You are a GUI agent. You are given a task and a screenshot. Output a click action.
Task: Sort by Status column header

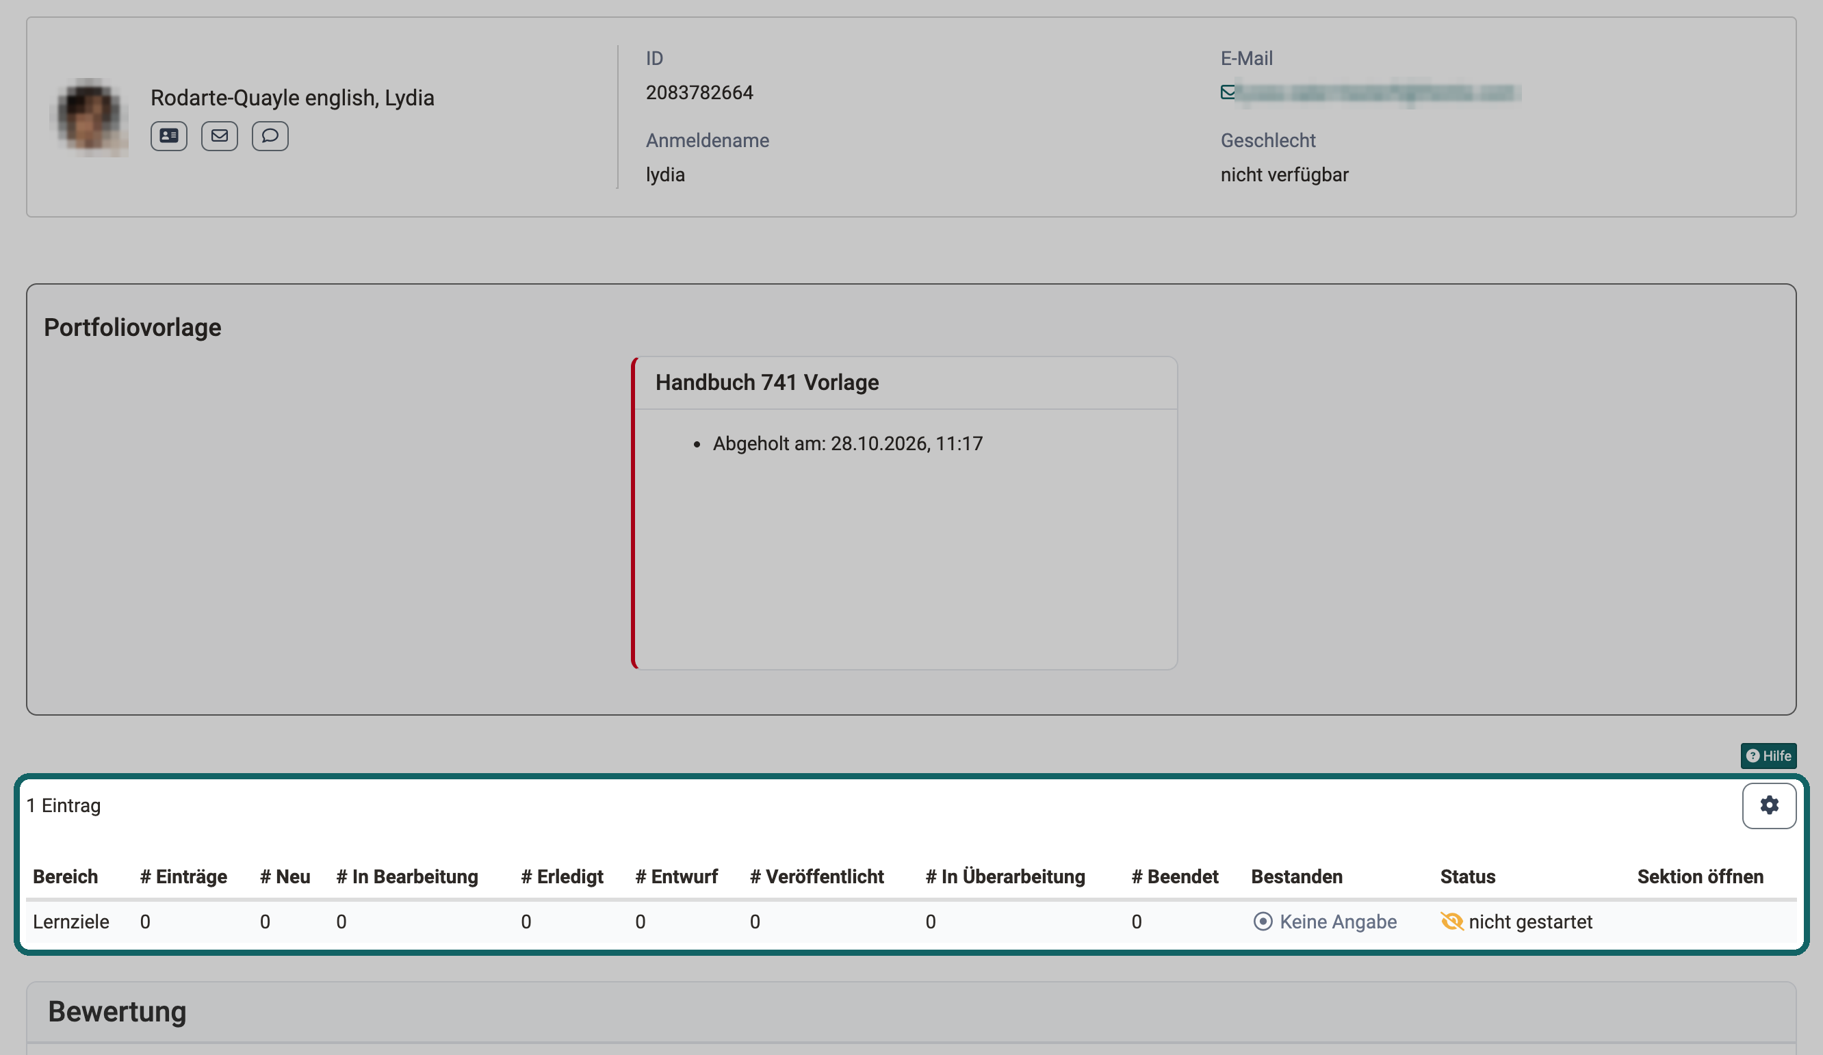[1467, 876]
